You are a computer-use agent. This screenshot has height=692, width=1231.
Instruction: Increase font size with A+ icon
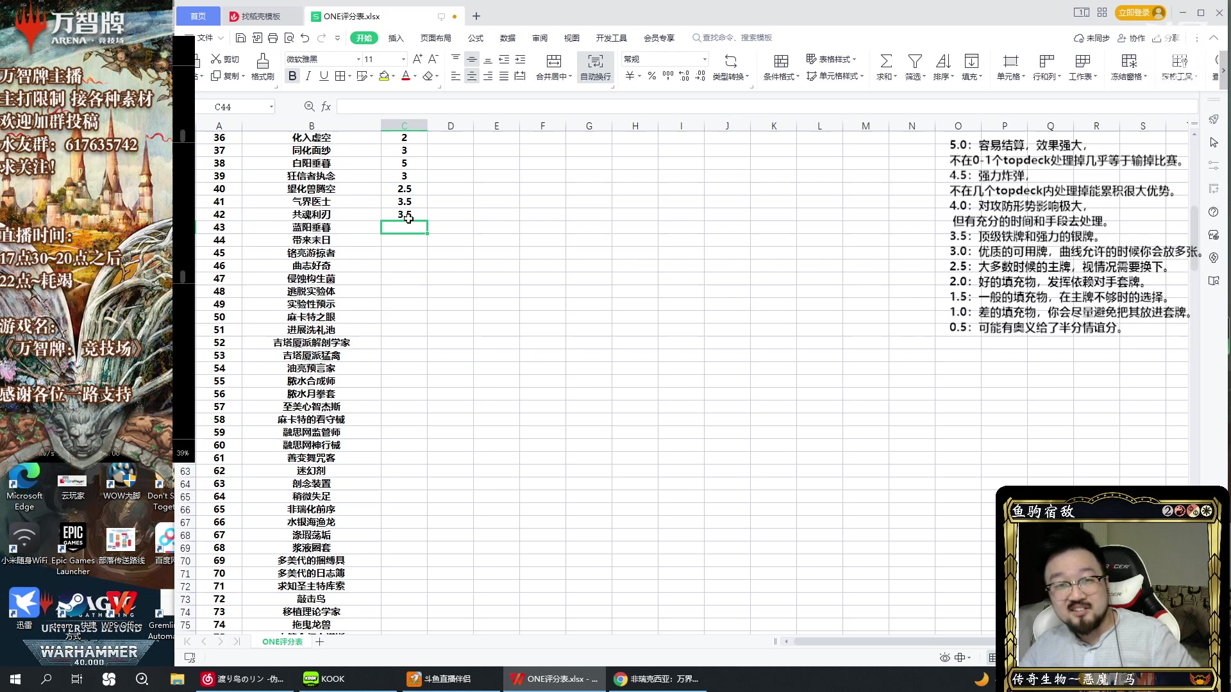tap(417, 59)
